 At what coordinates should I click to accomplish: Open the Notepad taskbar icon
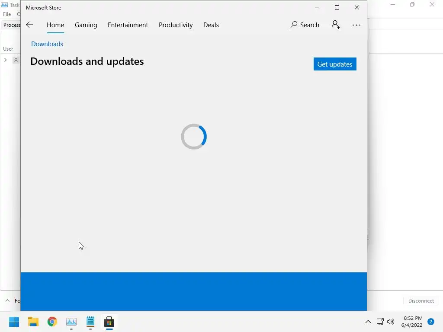(x=90, y=322)
